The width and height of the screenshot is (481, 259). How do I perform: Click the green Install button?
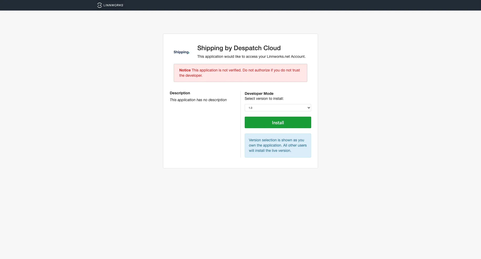(278, 122)
